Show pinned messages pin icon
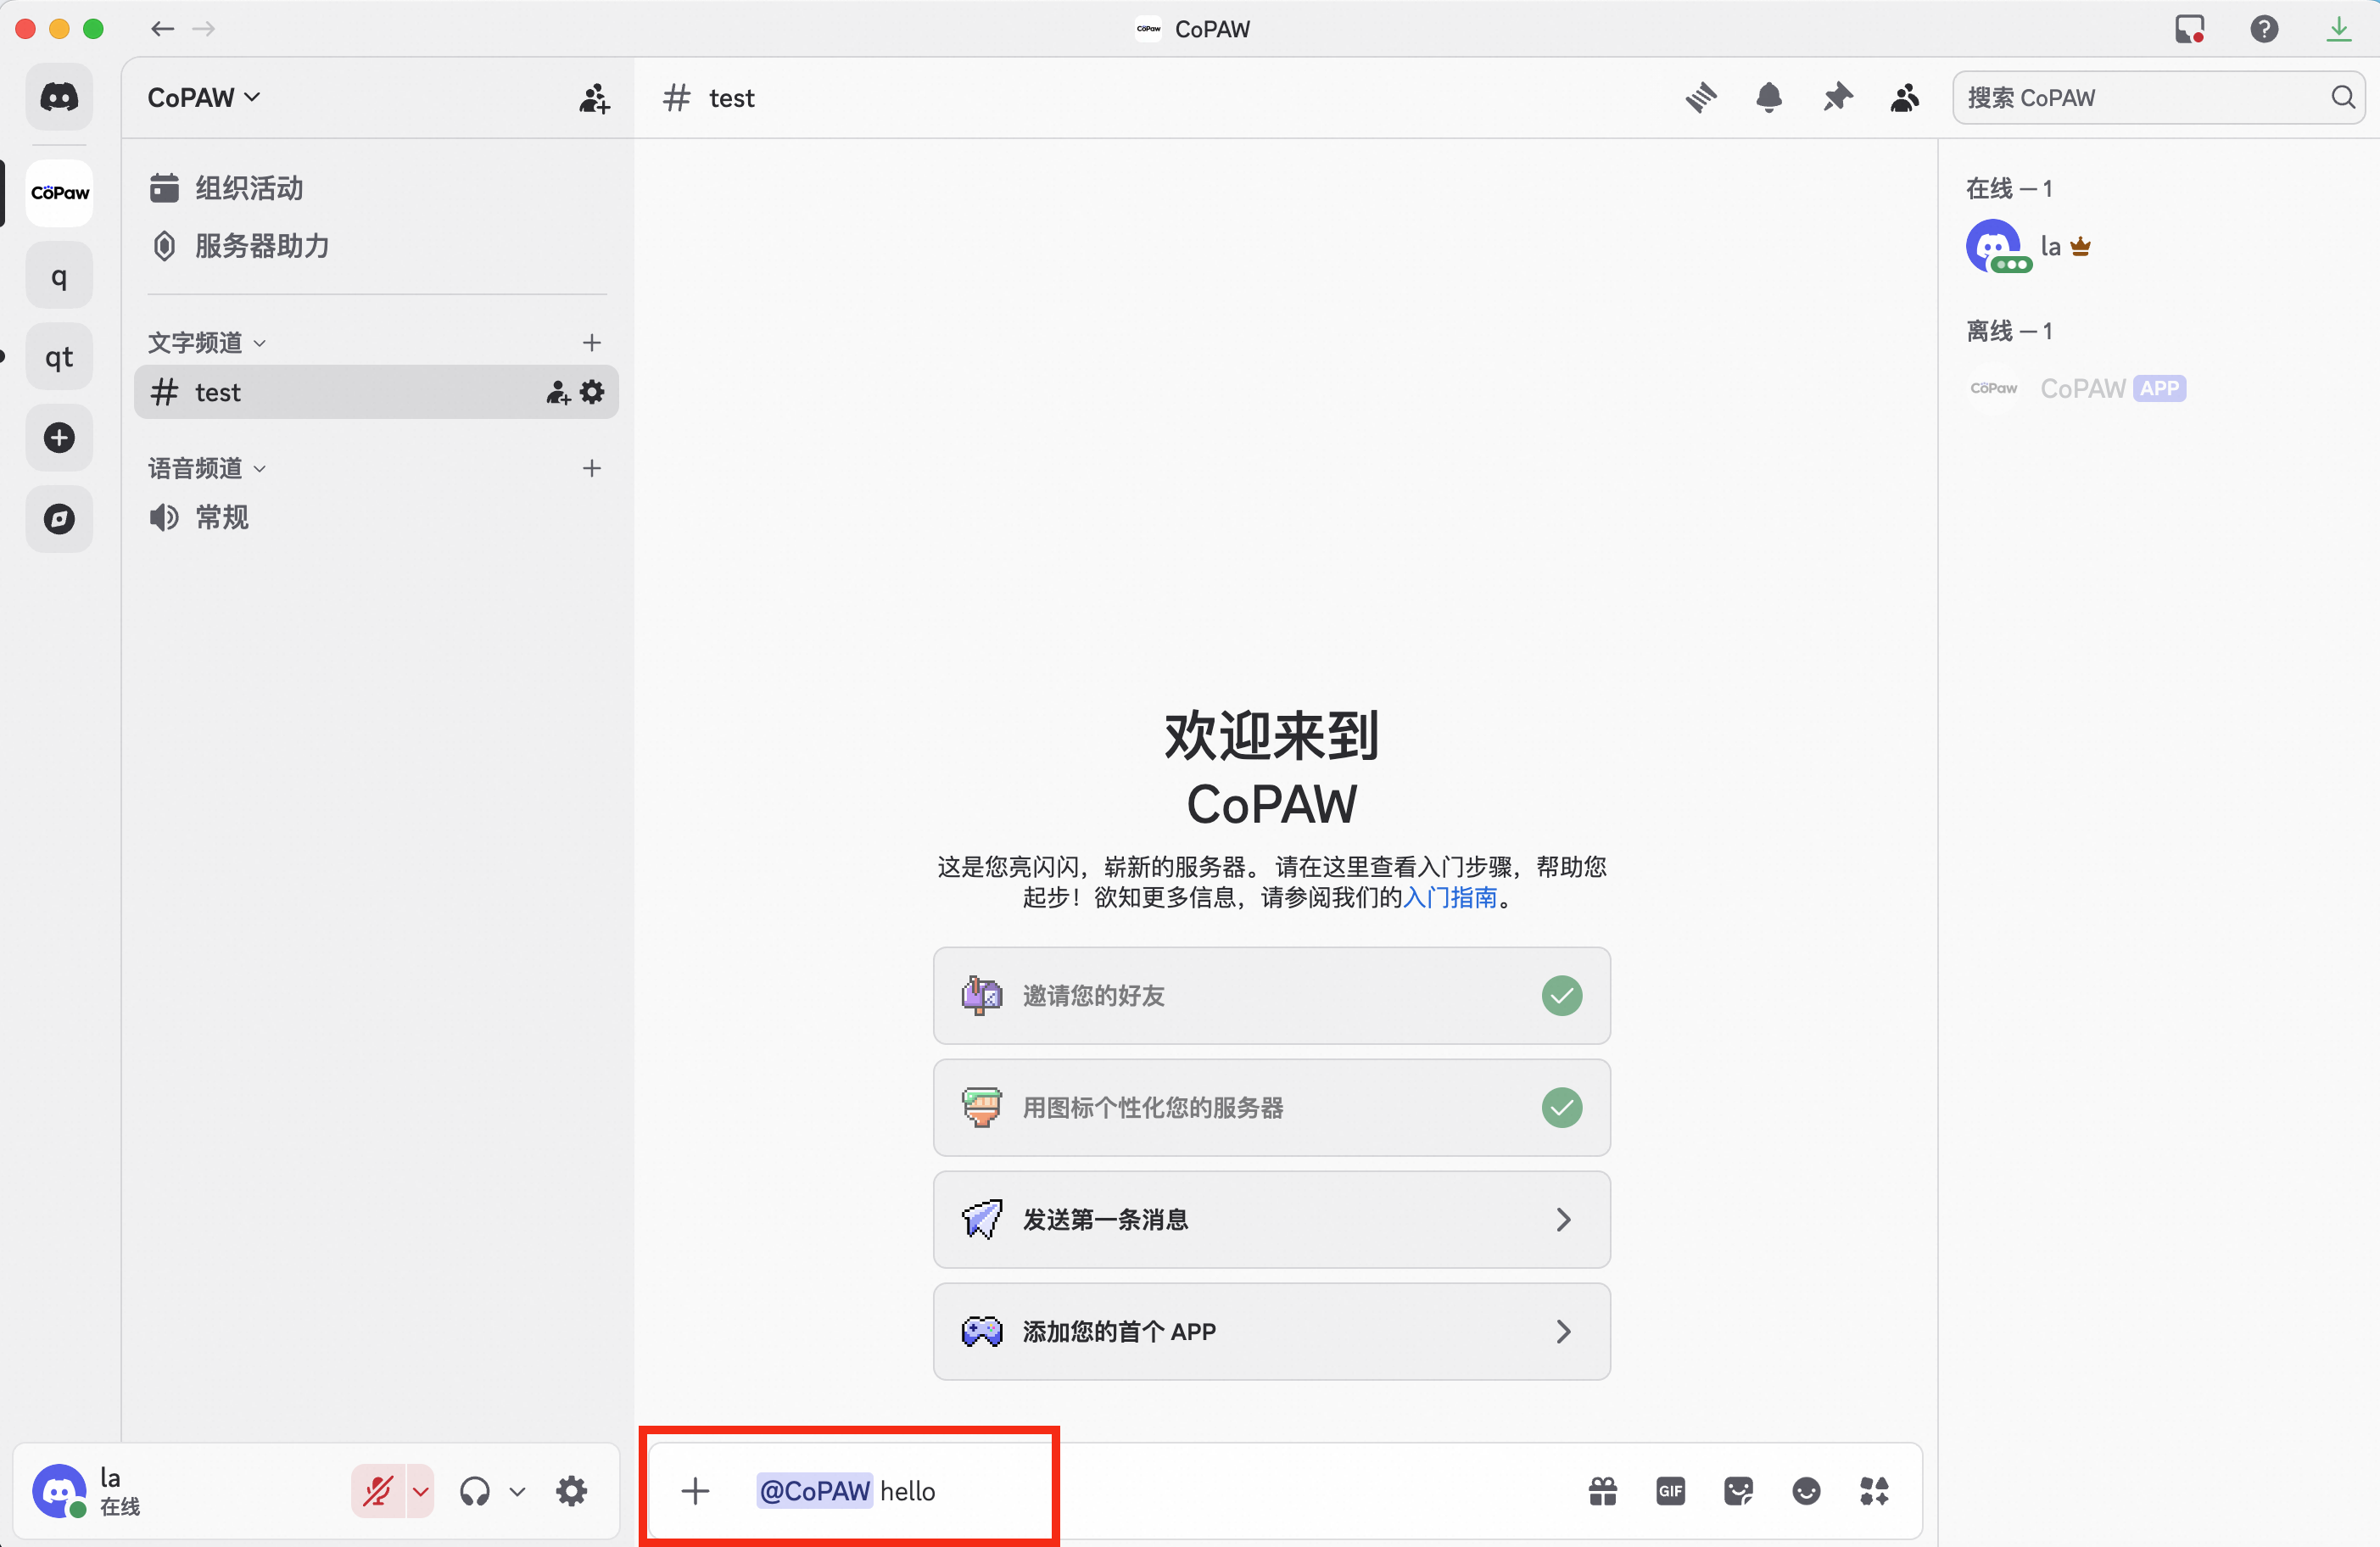This screenshot has height=1547, width=2380. (x=1837, y=98)
